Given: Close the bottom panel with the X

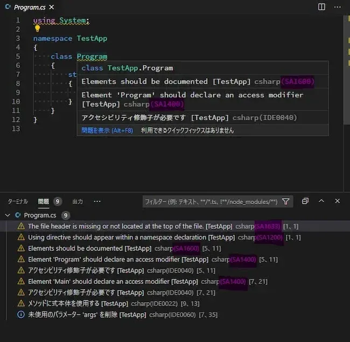Looking at the screenshot, I should (337, 201).
